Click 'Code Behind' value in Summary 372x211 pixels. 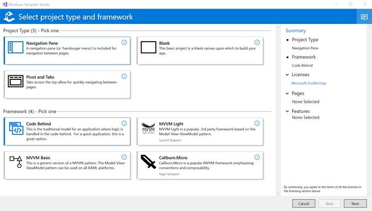coord(302,66)
